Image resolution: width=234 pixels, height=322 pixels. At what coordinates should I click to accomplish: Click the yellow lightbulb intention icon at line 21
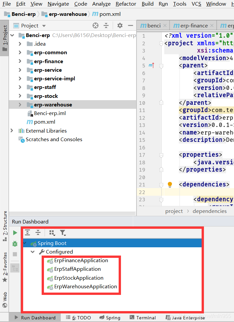[170, 184]
